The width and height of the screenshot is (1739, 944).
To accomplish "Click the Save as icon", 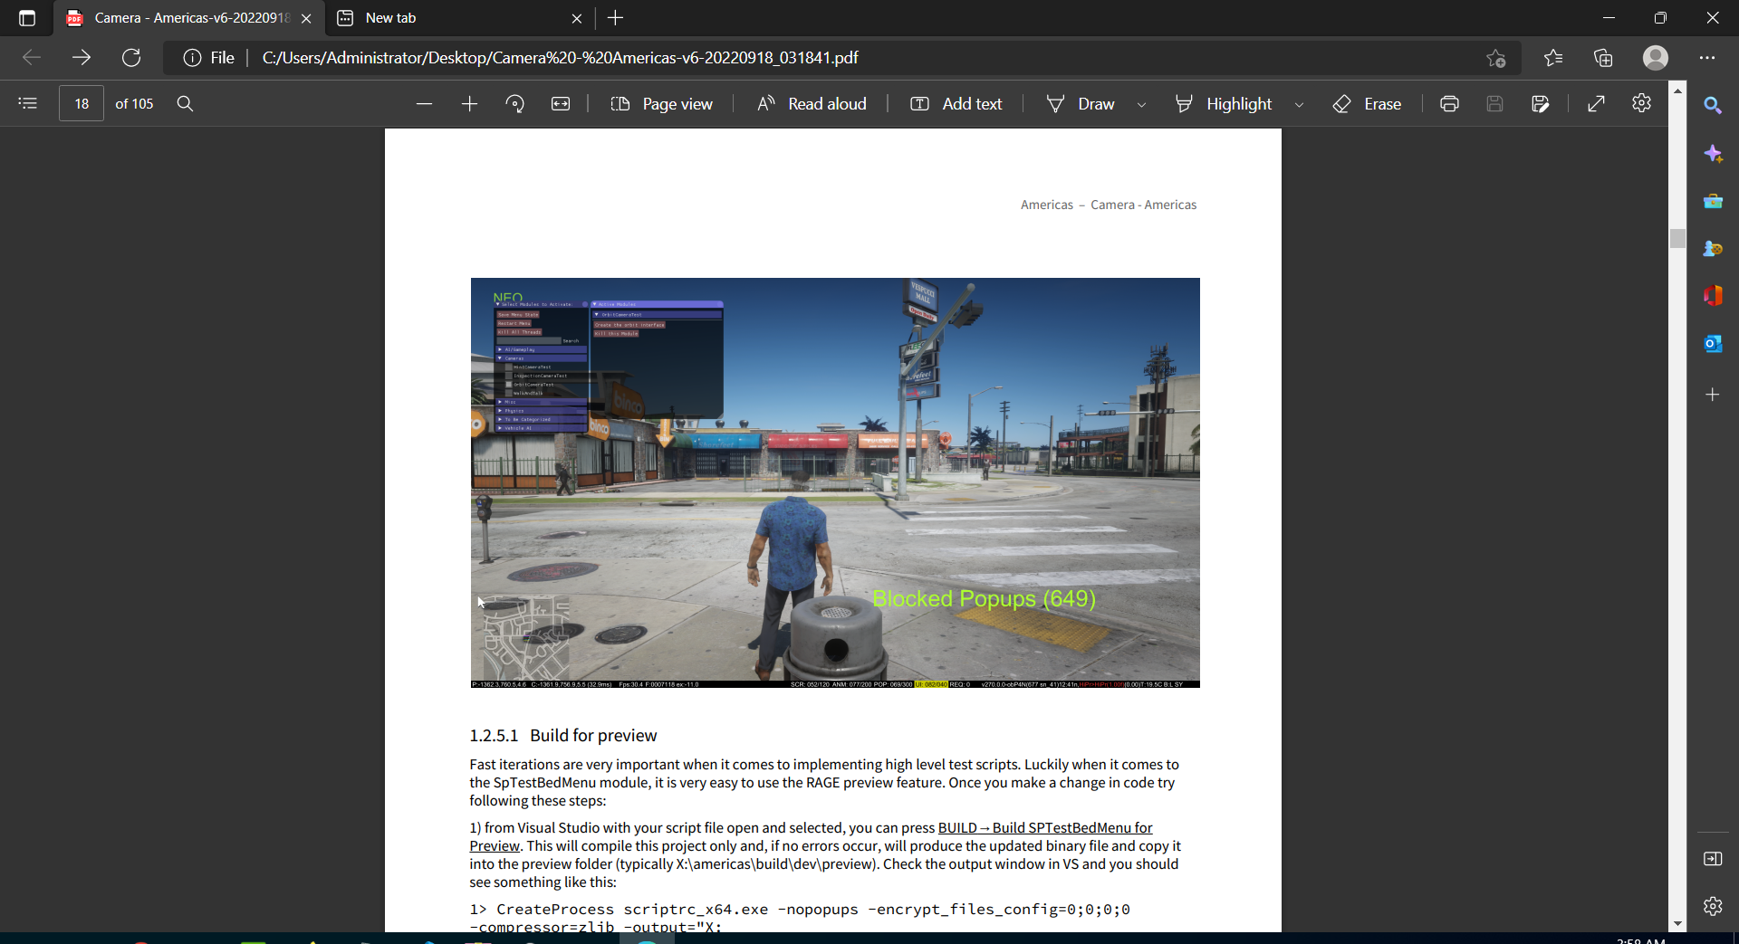I will (1540, 104).
